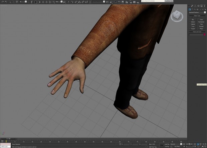This screenshot has width=207, height=148.
Task: Open Time Configuration icon
Action: click(x=195, y=147)
